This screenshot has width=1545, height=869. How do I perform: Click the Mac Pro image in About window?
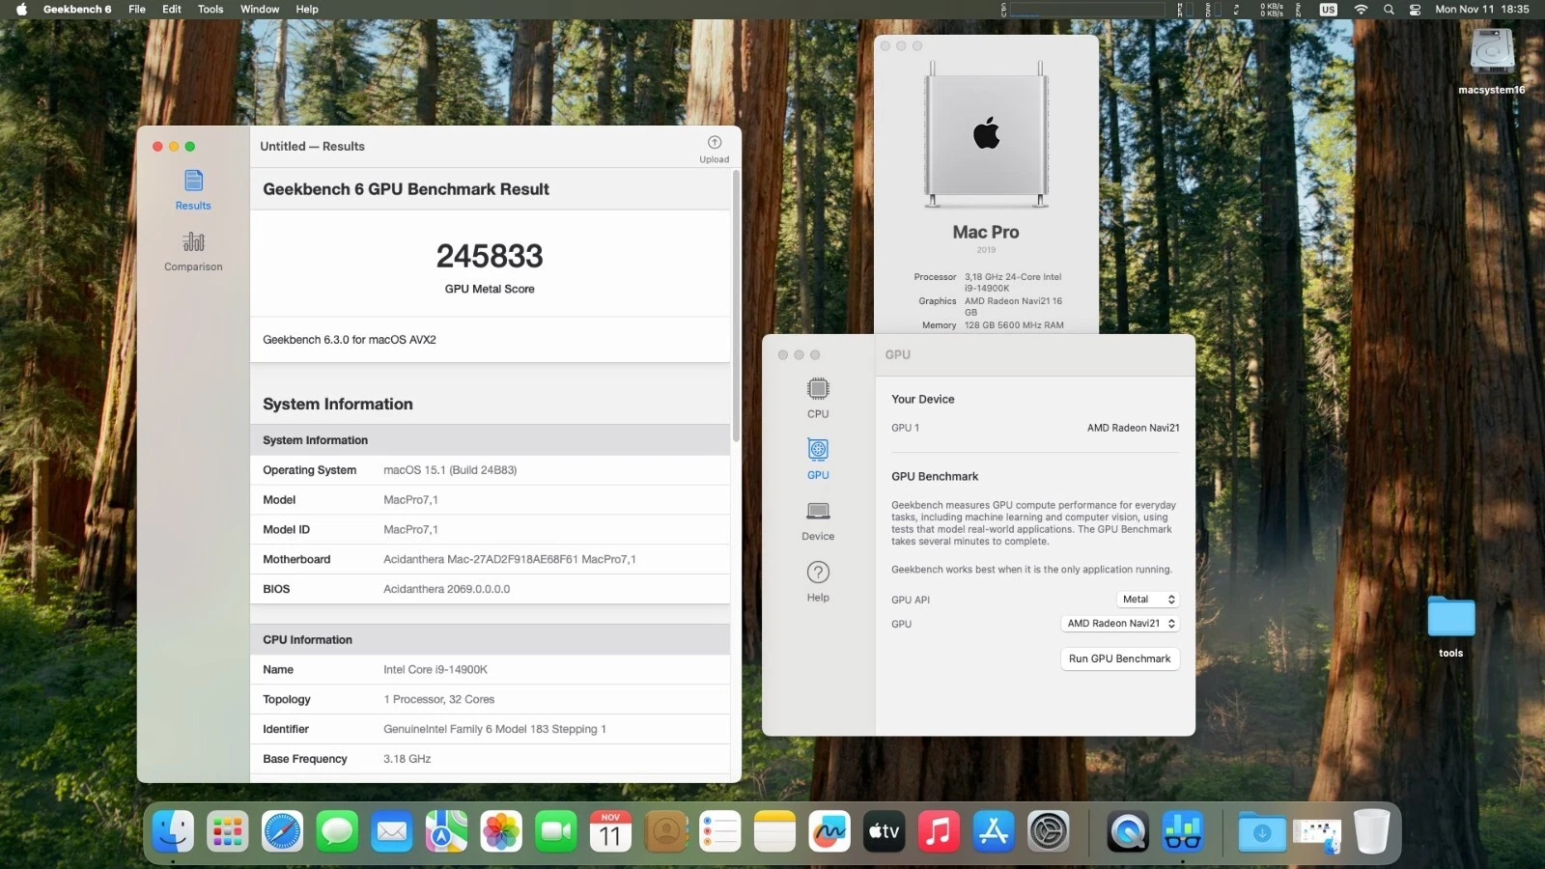click(986, 134)
